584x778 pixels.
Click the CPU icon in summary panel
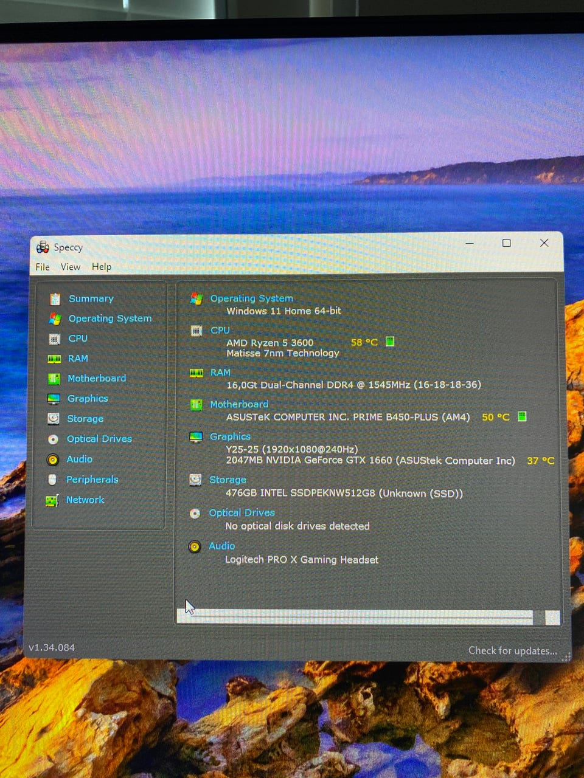(x=196, y=331)
